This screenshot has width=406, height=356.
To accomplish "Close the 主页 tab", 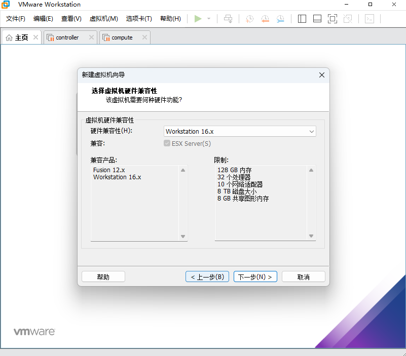I will click(x=35, y=37).
